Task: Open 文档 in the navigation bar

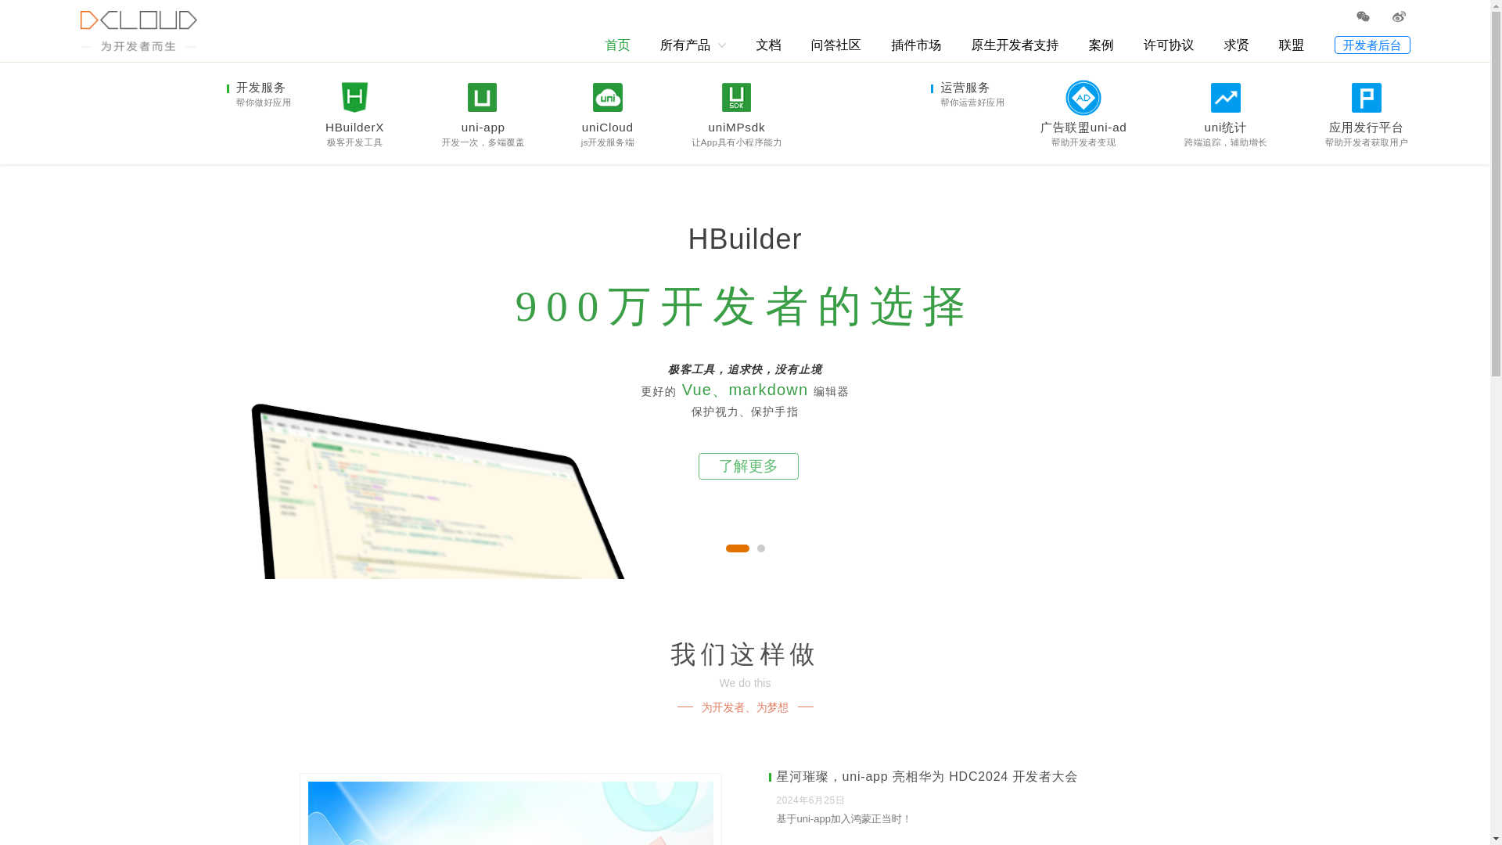Action: coord(769,45)
